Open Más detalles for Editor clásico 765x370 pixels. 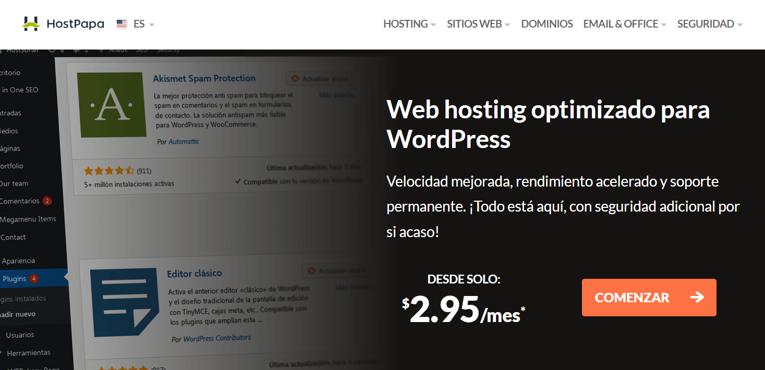353,287
